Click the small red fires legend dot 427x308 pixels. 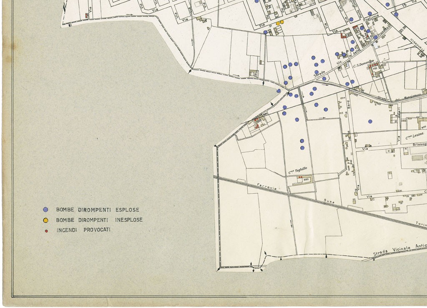(x=46, y=231)
